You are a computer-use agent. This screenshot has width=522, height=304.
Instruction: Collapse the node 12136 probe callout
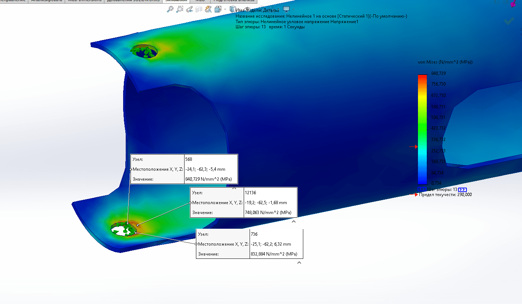pos(293,221)
